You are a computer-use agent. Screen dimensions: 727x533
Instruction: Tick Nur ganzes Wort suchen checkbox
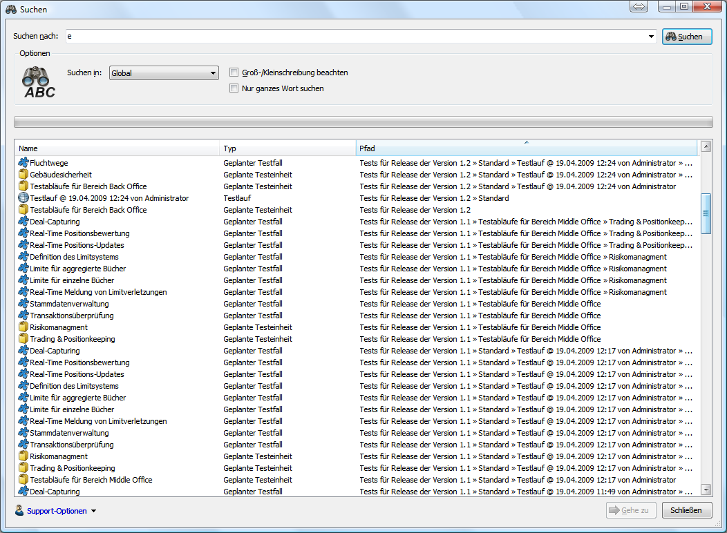click(234, 88)
